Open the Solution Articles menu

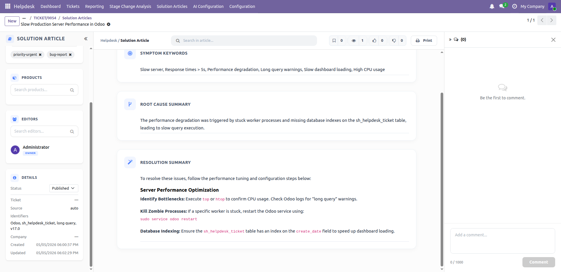click(172, 6)
